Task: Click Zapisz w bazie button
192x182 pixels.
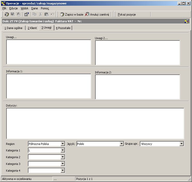Action: 72,14
